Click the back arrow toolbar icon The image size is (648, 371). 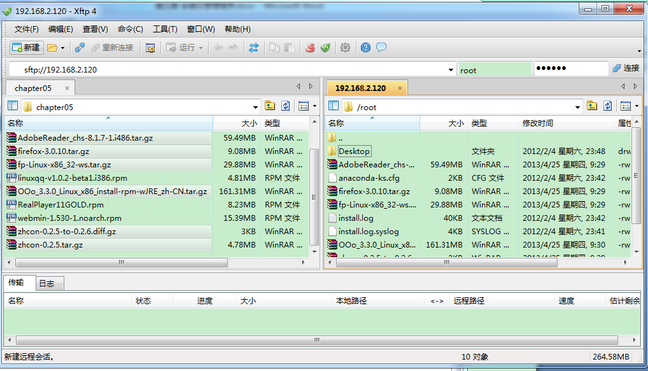coord(218,48)
